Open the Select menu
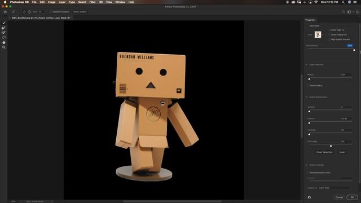The image size is (361, 203). 82,2
